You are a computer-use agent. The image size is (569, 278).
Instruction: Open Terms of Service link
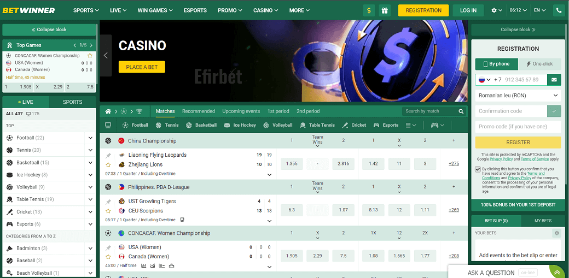(x=535, y=159)
